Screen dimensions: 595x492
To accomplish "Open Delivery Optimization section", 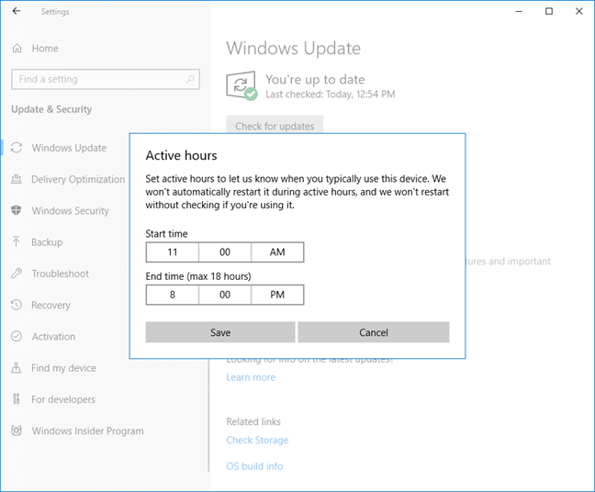I will pyautogui.click(x=78, y=179).
